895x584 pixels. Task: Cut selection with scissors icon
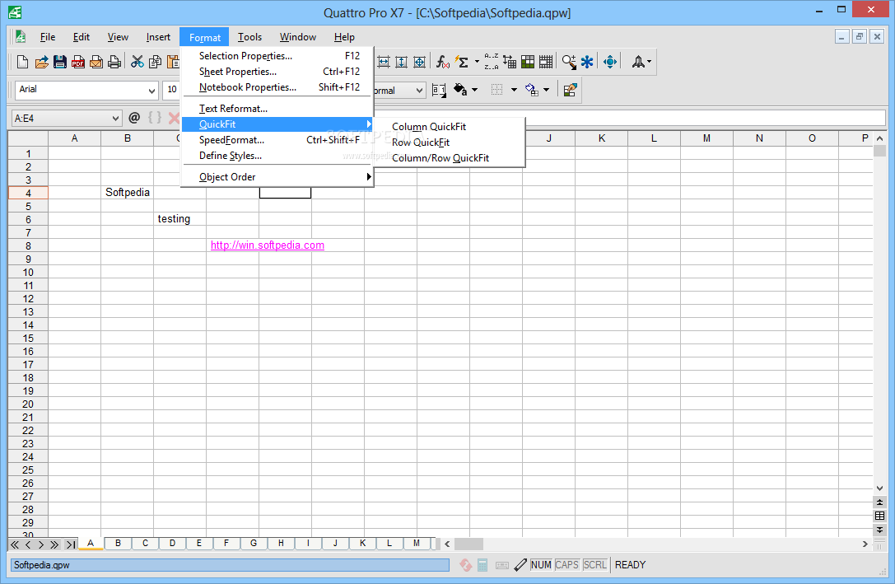pyautogui.click(x=137, y=62)
